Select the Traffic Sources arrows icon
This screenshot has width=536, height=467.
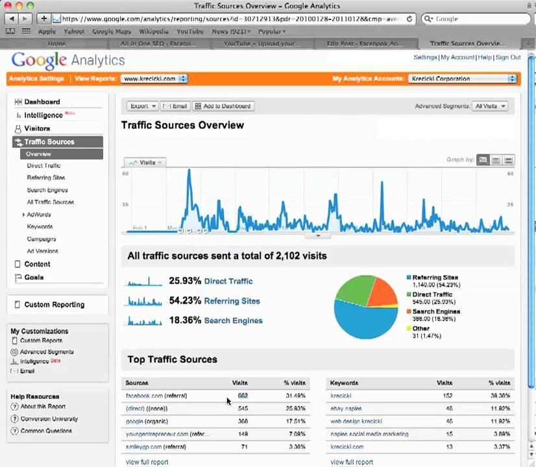coord(19,141)
